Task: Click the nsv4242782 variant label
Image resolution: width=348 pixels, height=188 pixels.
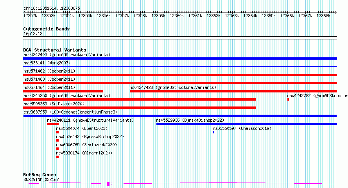Action: pyautogui.click(x=318, y=96)
